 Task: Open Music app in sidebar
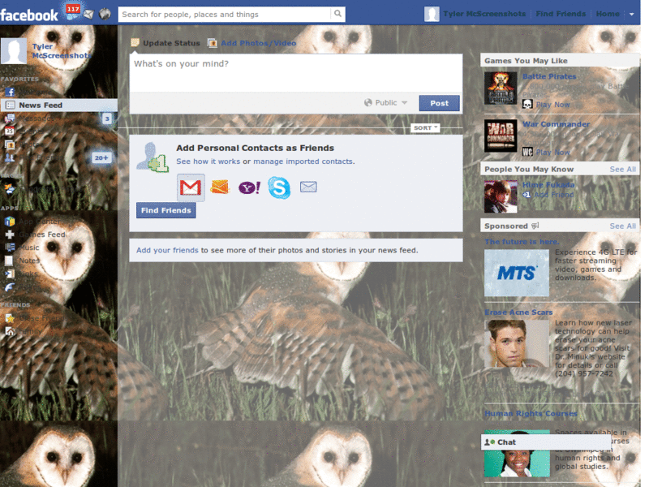coord(23,248)
